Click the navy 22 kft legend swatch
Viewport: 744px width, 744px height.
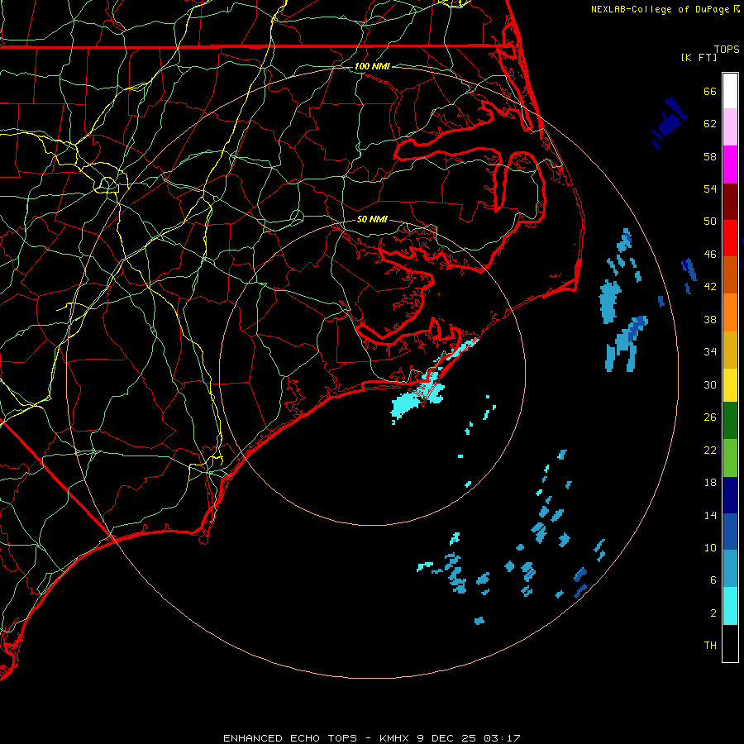click(730, 495)
